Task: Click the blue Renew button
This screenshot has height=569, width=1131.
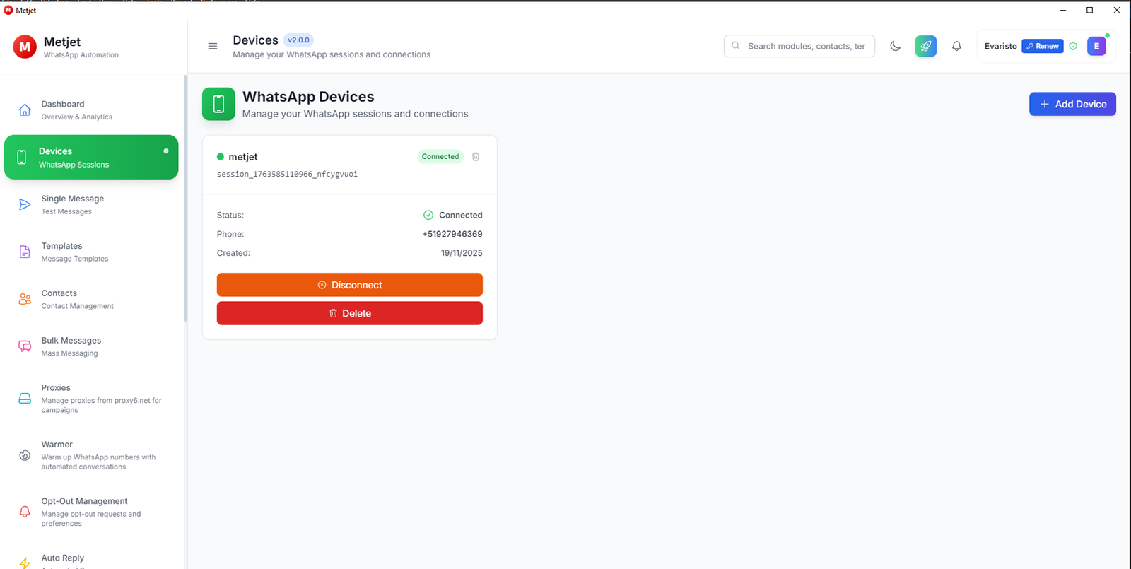Action: point(1043,46)
